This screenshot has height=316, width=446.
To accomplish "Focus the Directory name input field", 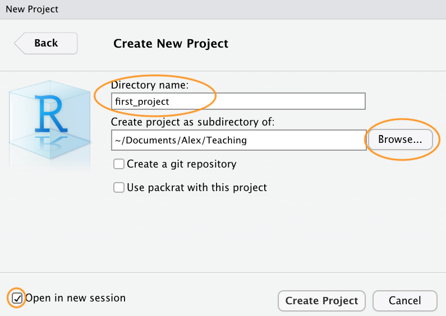I will coord(238,101).
